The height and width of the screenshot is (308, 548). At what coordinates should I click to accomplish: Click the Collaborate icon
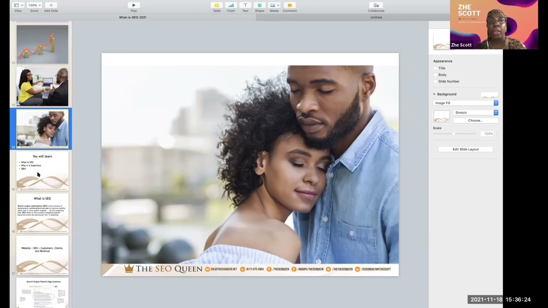tap(376, 5)
